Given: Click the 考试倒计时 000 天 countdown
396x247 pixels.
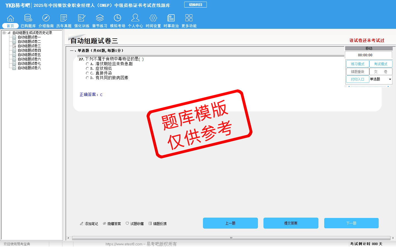Looking at the screenshot, I should 366,244.
